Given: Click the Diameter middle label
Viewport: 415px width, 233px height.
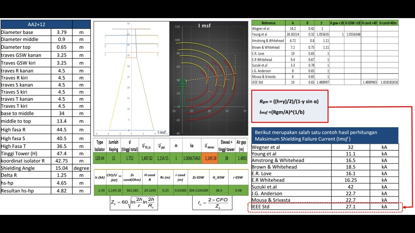Looking at the screenshot, I should (19, 39).
